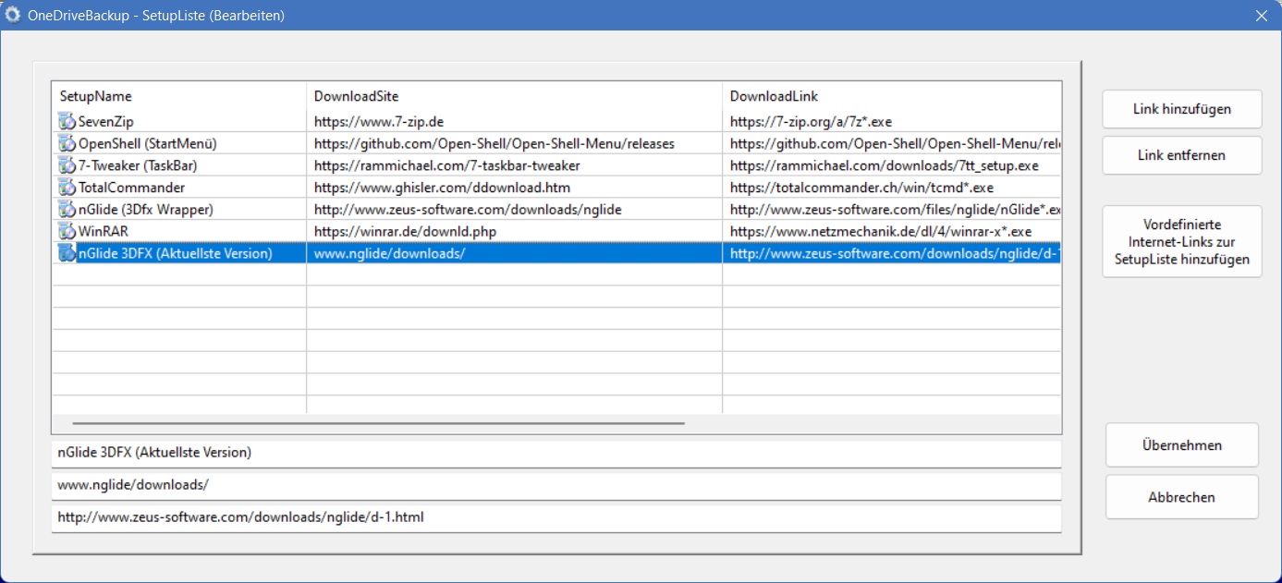Select the 7-Tweaker (TaskBar) entry
Screen dimensions: 1282x583
point(138,165)
